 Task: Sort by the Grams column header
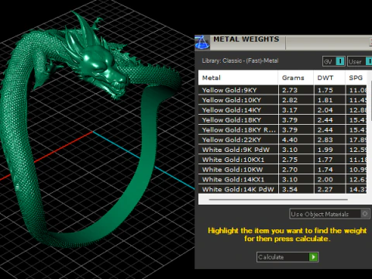point(296,77)
